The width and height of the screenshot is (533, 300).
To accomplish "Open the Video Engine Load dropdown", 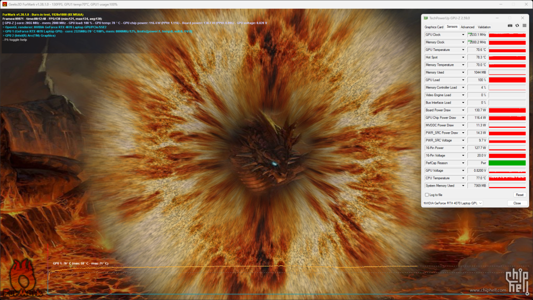I will (463, 95).
